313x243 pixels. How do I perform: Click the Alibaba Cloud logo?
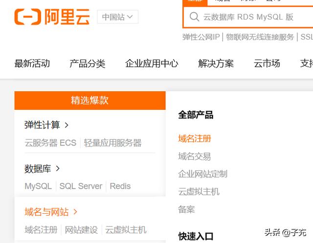52,17
